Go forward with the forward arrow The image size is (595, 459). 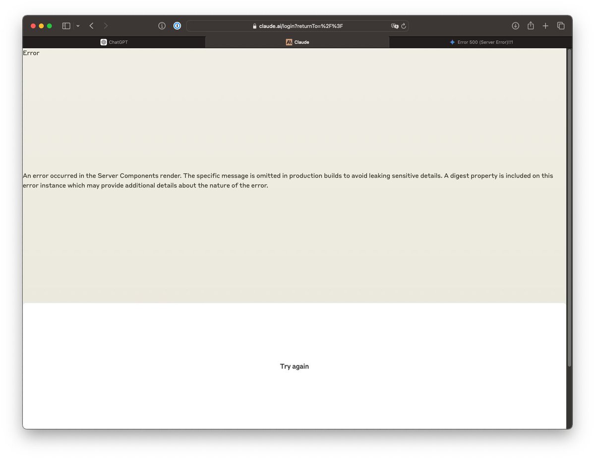[106, 26]
